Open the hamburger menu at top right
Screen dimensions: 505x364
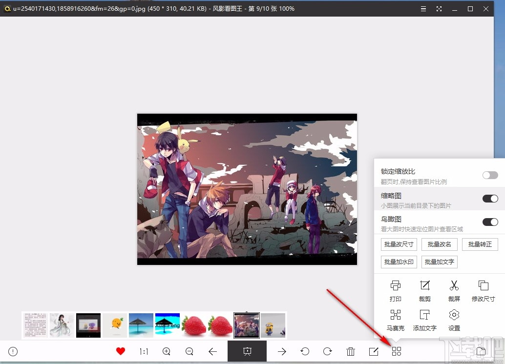click(423, 9)
